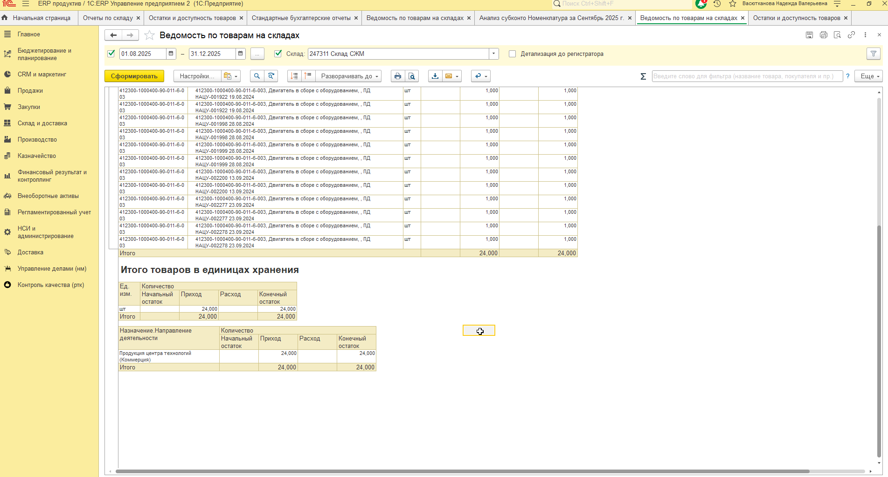
Task: Expand the Склад combo box dropdown arrow
Action: 494,54
